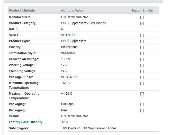This screenshot has width=170, height=135.
Task: Click the Working Voltage: label
Action: pyautogui.click(x=22, y=65)
